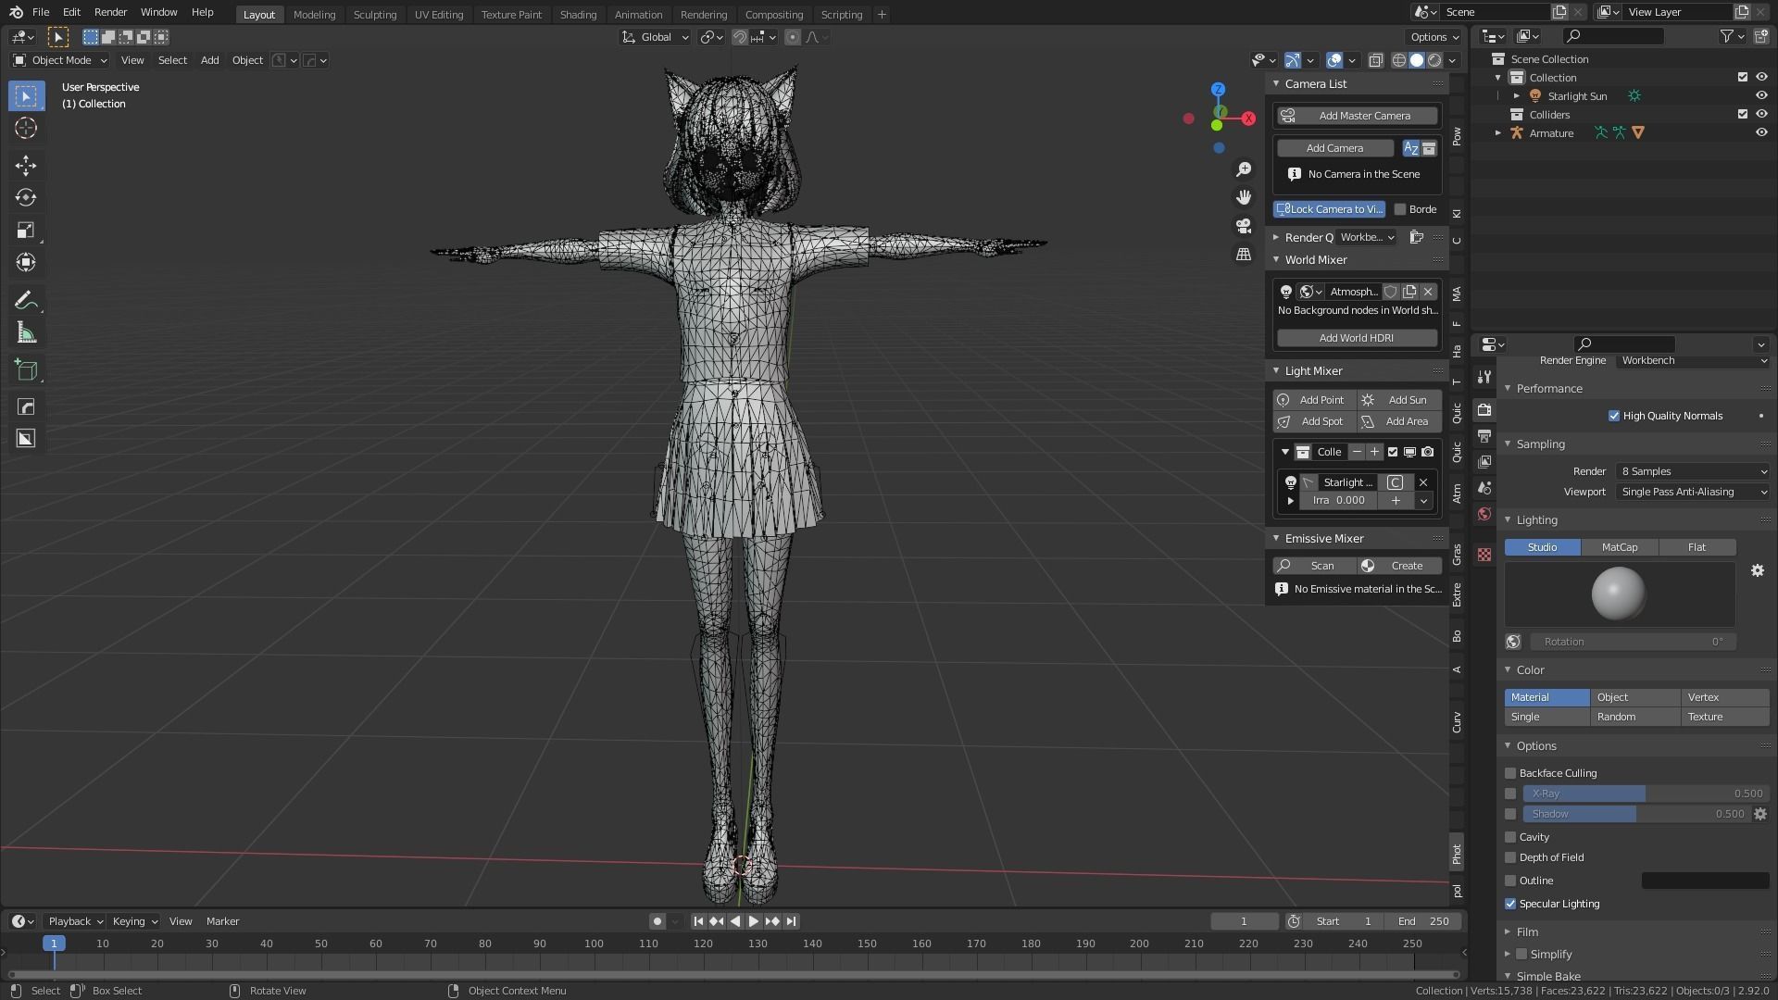Click the Emissive Mixer Scan button
This screenshot has width=1778, height=1000.
pos(1315,566)
